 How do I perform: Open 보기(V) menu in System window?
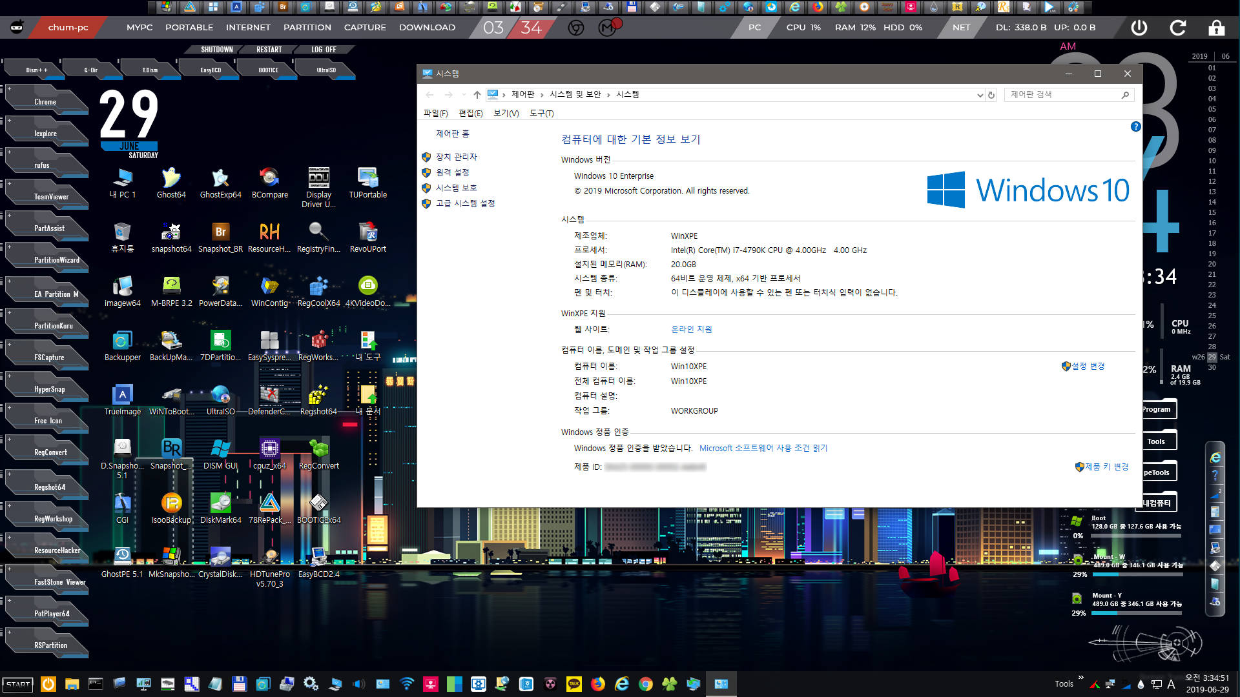[506, 113]
